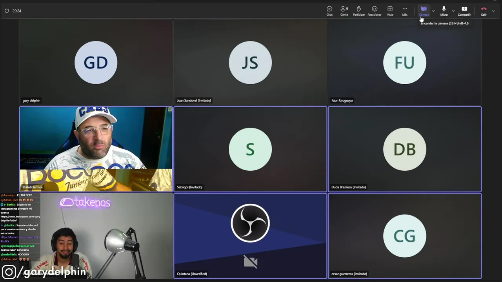This screenshot has width=502, height=282.
Task: Turn on the Cámara
Action: [424, 11]
